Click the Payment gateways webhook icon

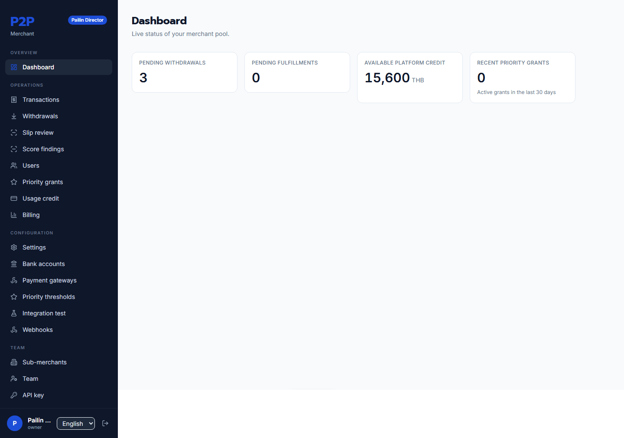click(14, 280)
